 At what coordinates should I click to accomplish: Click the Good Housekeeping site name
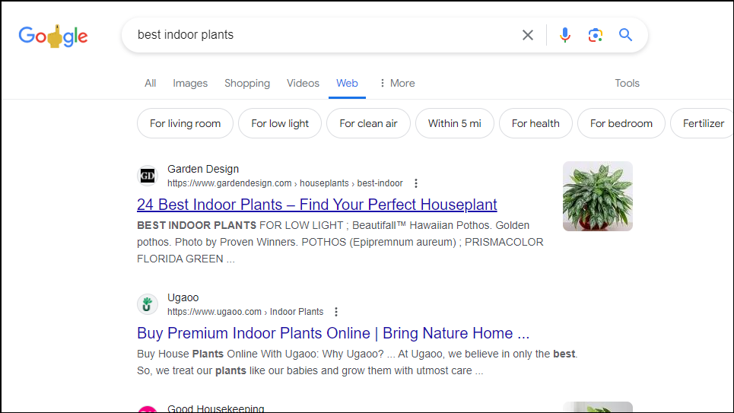click(216, 408)
